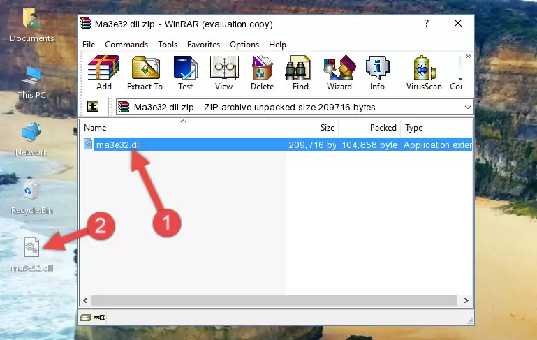Click the horizontal scrollbar thumb
The image size is (537, 340).
274,301
